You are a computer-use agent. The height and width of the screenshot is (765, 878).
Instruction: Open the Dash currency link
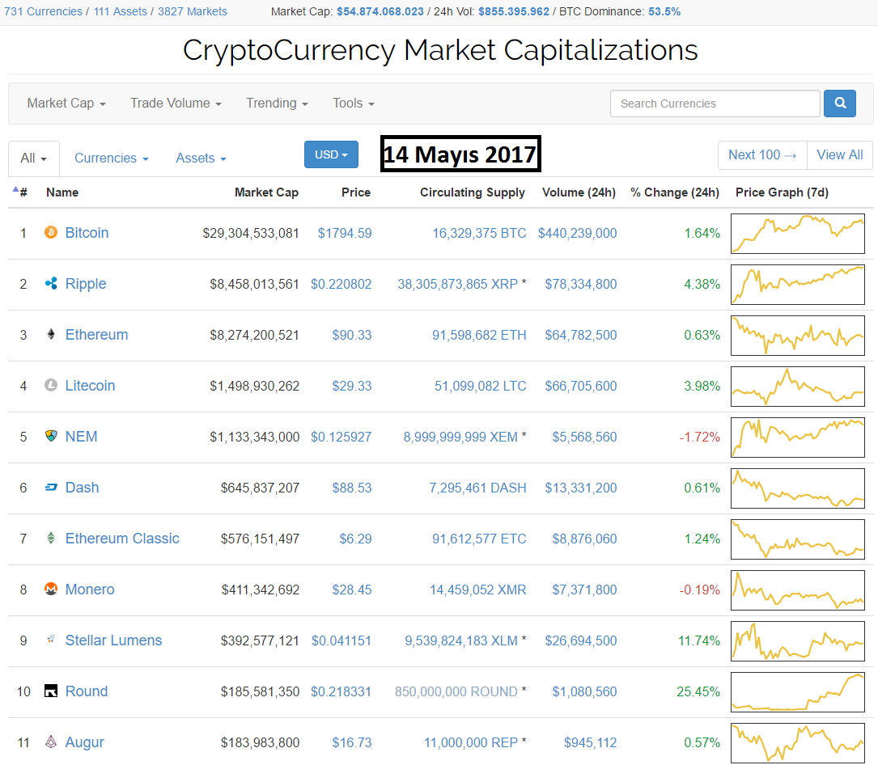[x=82, y=487]
